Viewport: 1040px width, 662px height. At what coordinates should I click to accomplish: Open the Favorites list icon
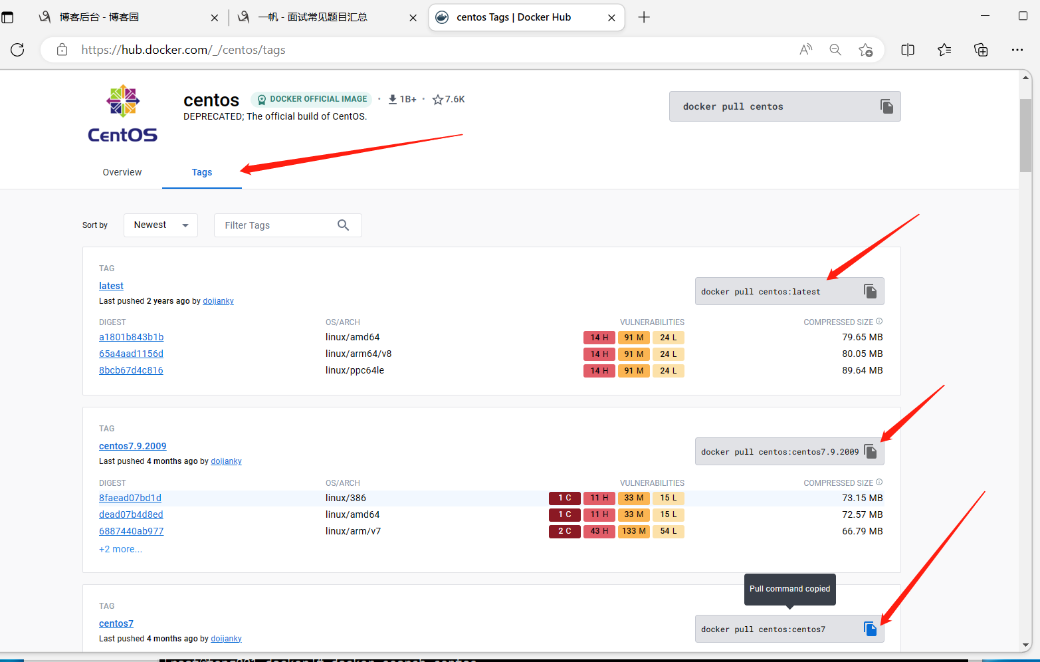(x=944, y=50)
